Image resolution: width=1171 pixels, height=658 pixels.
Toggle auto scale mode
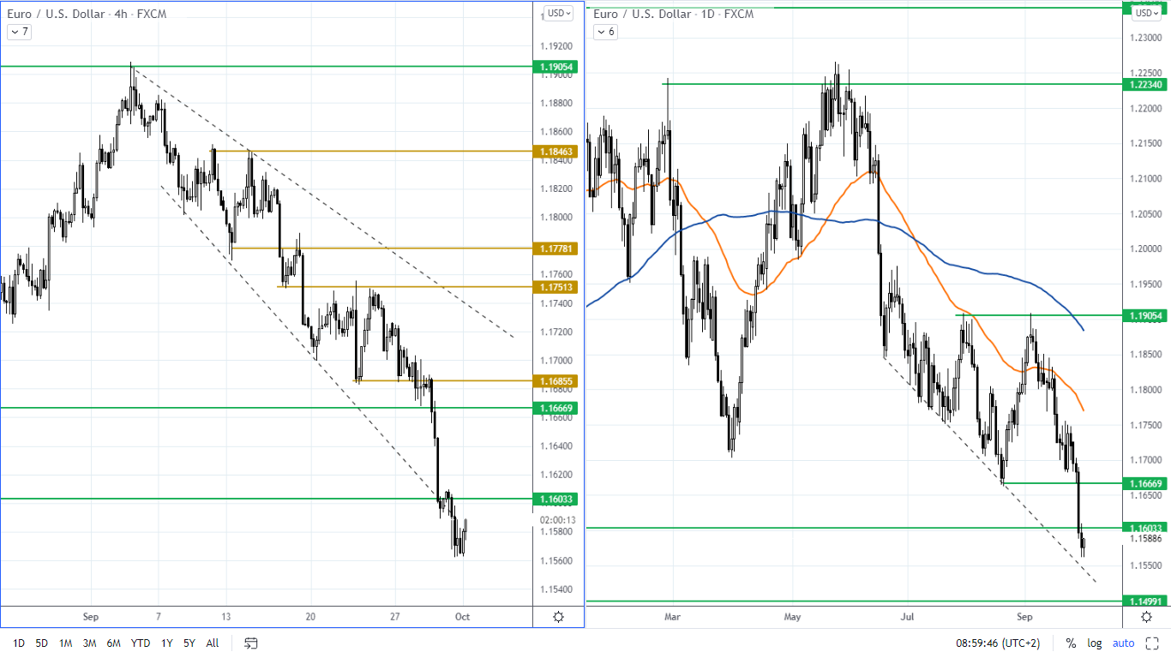pyautogui.click(x=1123, y=643)
